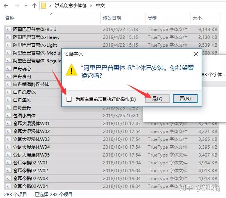Click date 2018/10/10 17:47 cell
The width and height of the screenshot is (226, 198).
[x=122, y=123]
